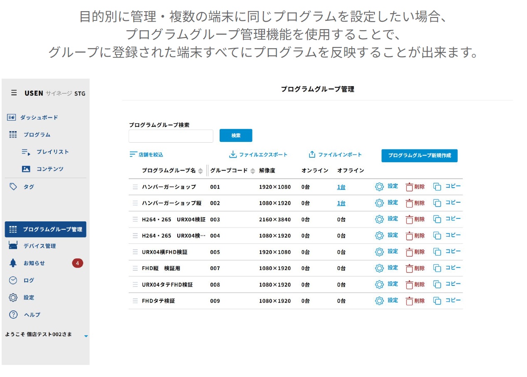This screenshot has height=377, width=527.
Task: Click the USEN サイネージ STG logo
Action: pyautogui.click(x=55, y=93)
